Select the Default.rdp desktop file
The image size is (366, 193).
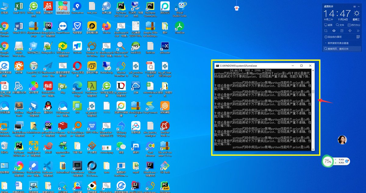click(106, 68)
